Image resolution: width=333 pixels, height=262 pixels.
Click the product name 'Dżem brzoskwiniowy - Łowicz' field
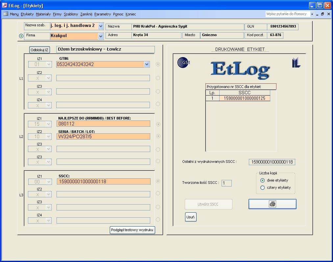pyautogui.click(x=106, y=49)
